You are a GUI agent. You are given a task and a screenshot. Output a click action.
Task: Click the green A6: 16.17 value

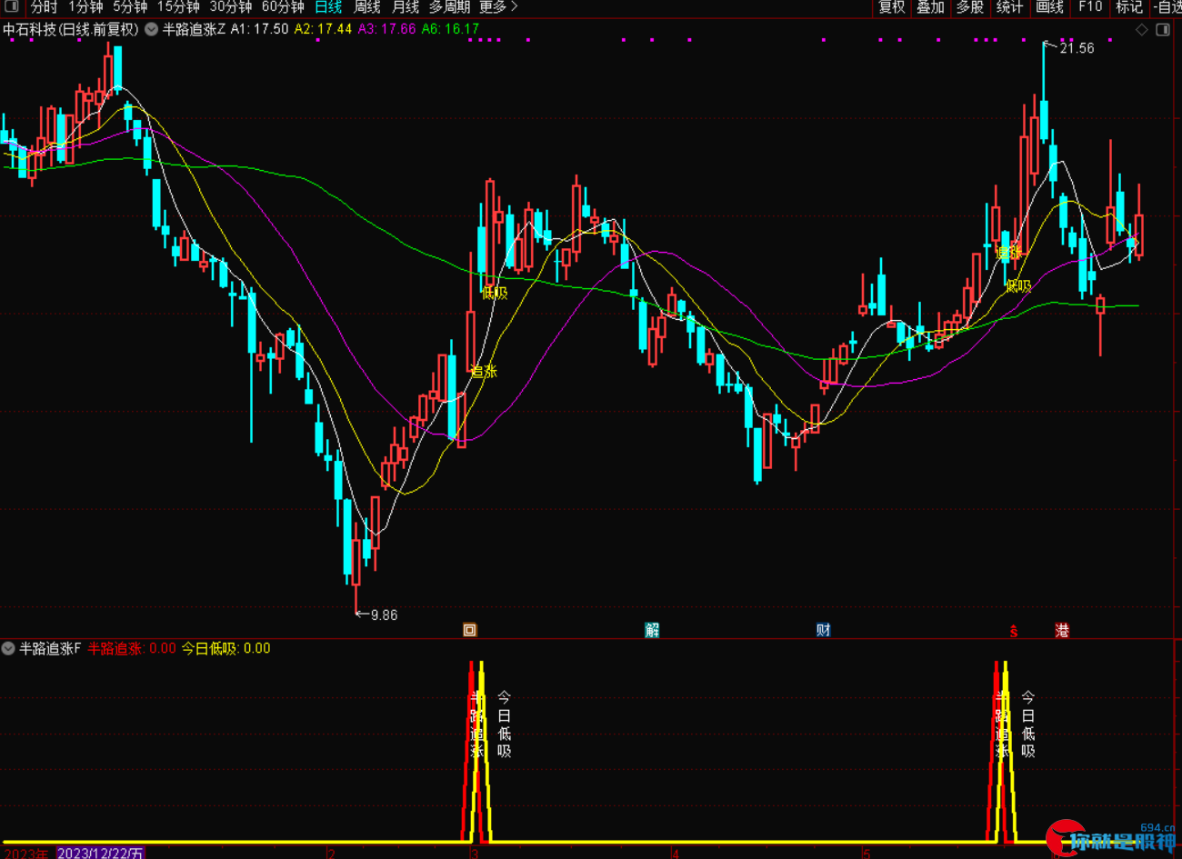pyautogui.click(x=450, y=29)
